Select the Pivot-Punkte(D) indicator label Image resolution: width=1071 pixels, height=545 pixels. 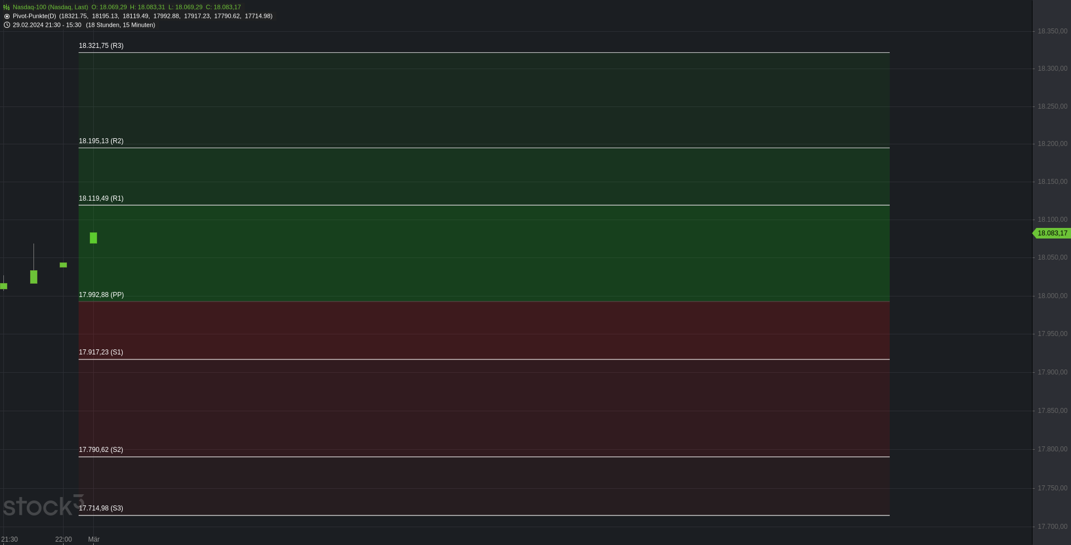click(35, 16)
